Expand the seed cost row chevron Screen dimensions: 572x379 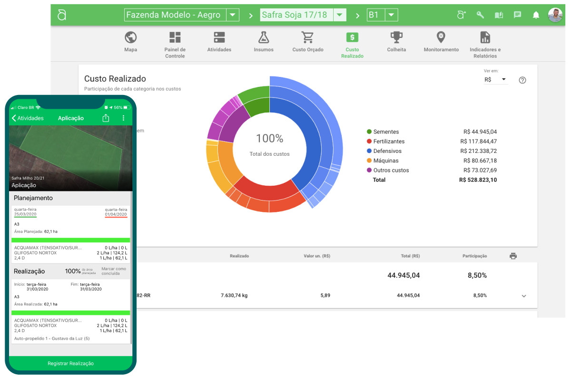pyautogui.click(x=524, y=296)
